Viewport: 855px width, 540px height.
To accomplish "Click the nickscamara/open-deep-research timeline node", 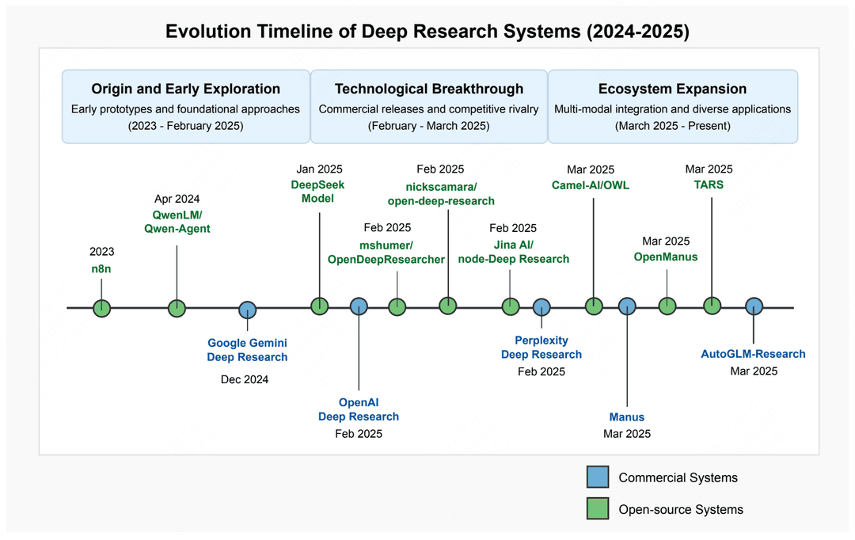I will point(447,306).
